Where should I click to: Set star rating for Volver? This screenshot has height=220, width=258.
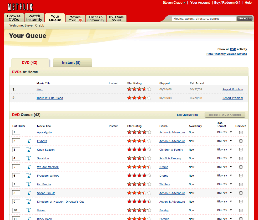pos(139,210)
